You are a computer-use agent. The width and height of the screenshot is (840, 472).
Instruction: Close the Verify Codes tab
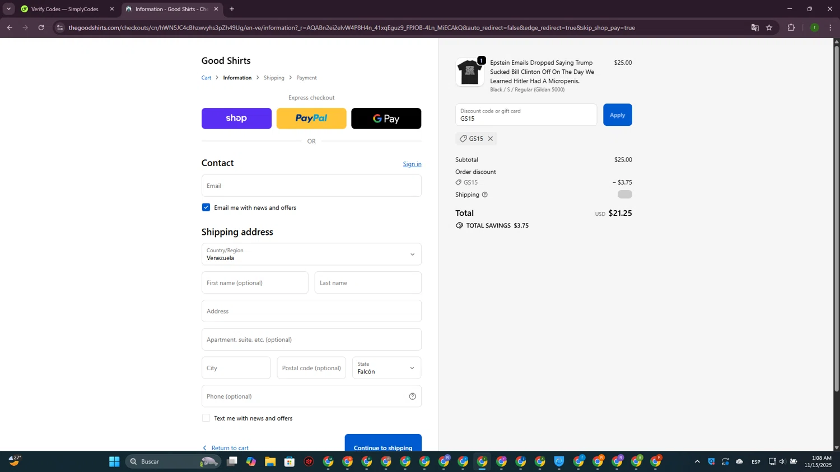coord(112,9)
